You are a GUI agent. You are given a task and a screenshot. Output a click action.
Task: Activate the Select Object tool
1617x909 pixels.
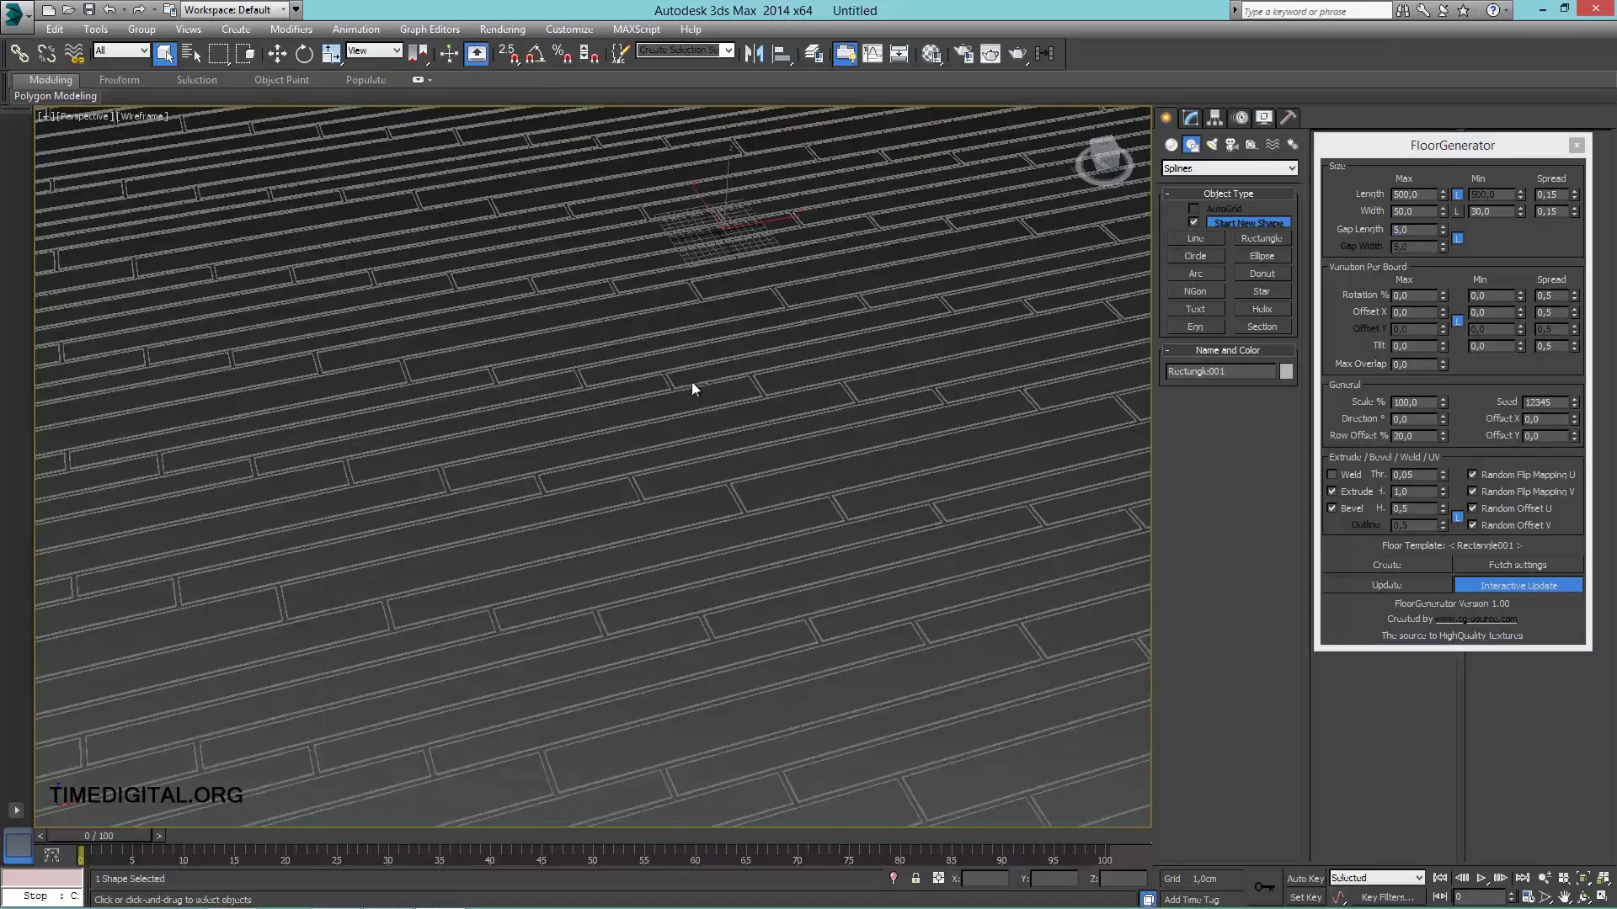click(x=164, y=54)
